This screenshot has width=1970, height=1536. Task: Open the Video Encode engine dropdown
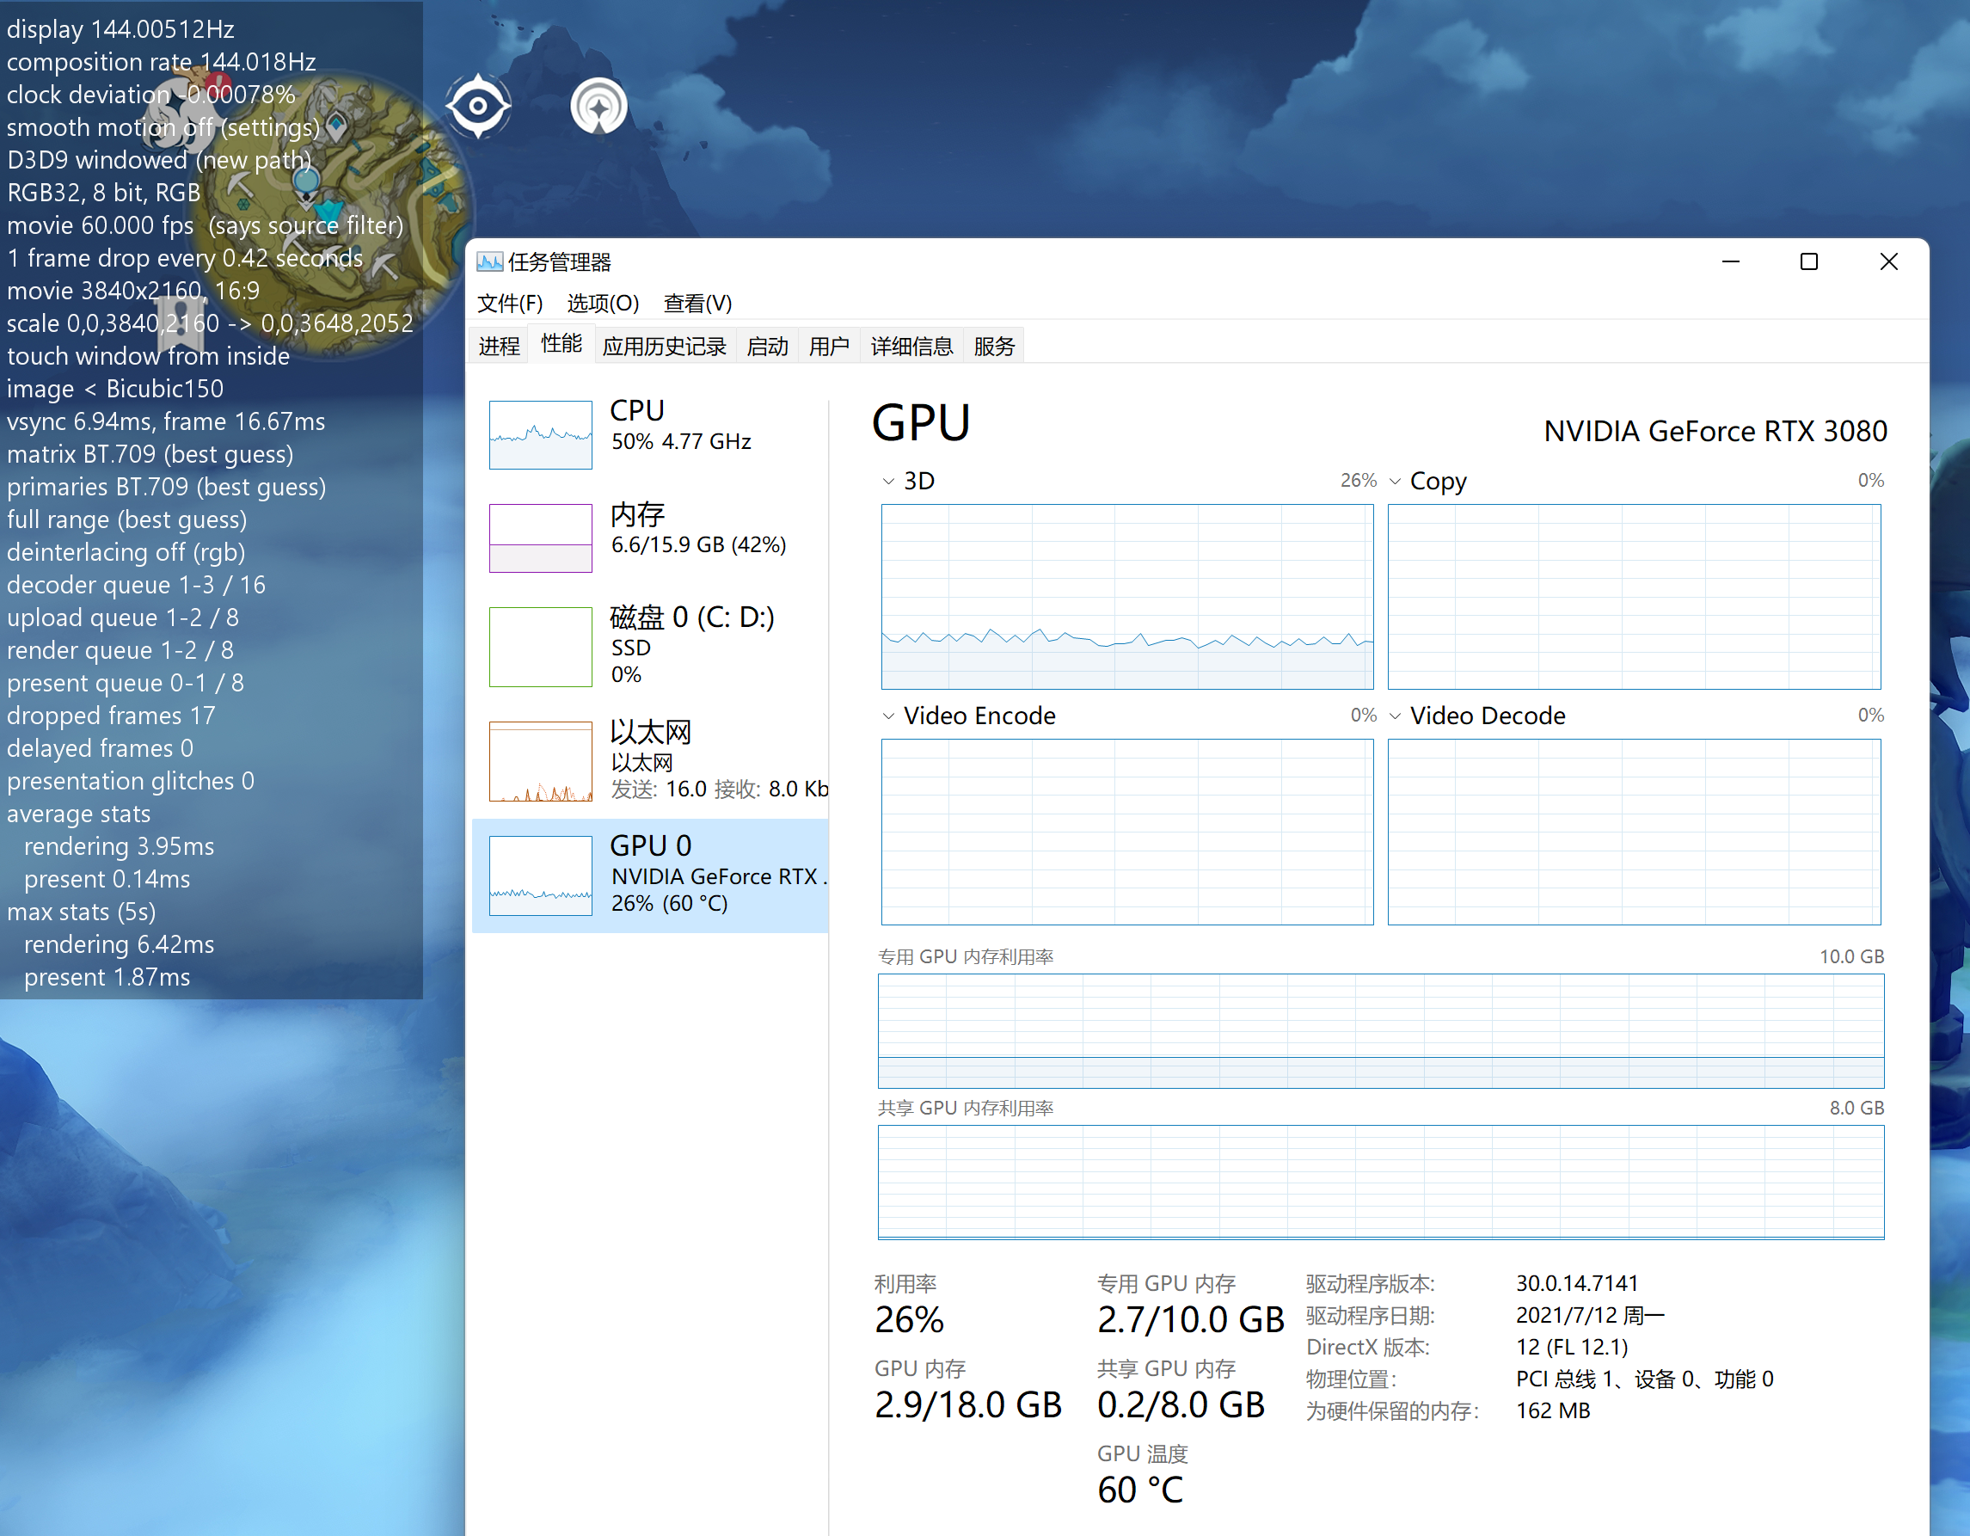pyautogui.click(x=888, y=716)
